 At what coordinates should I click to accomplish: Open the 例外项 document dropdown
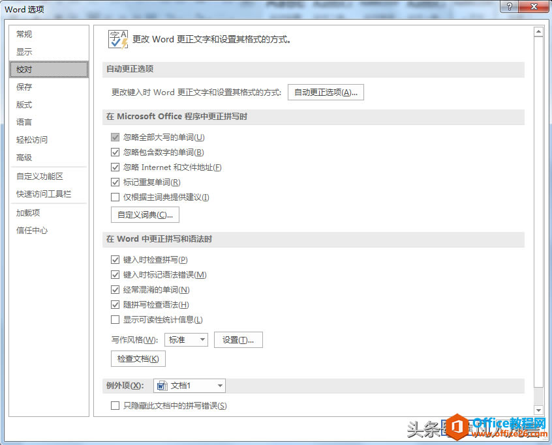(189, 386)
